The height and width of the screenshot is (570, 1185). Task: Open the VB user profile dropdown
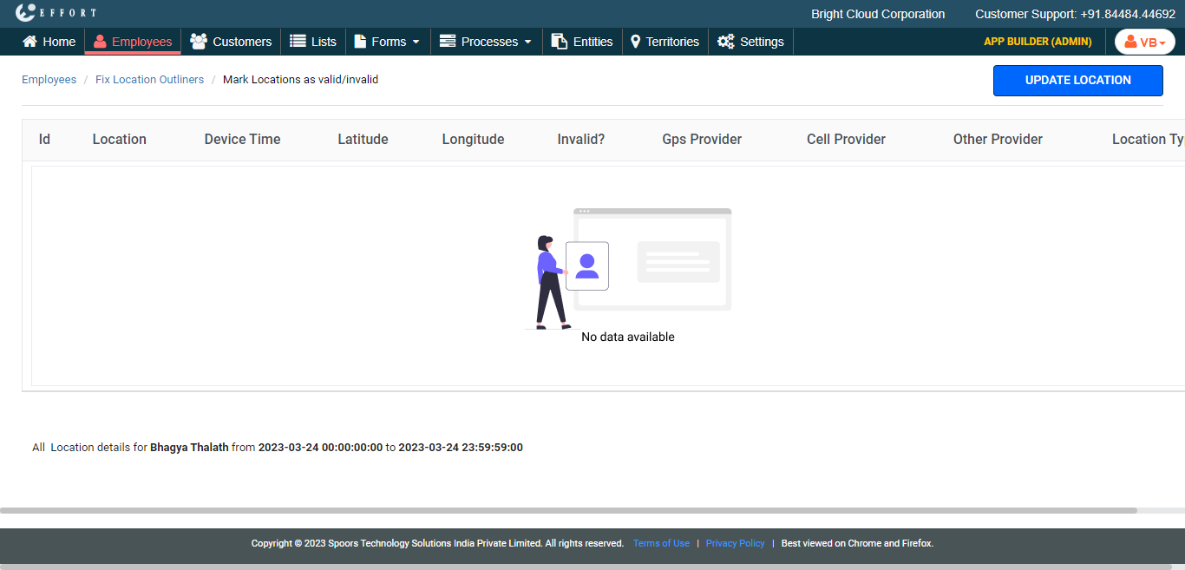[x=1144, y=43]
